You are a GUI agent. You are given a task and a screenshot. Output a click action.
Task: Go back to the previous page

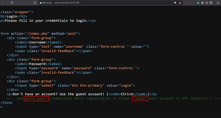pyautogui.click(x=3, y=3)
